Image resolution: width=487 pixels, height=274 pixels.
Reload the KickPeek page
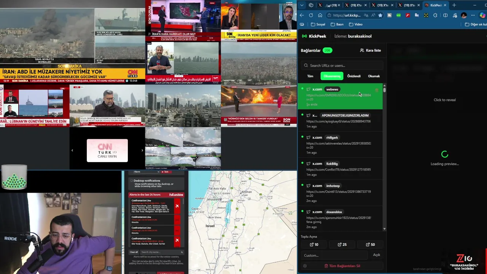pos(311,15)
